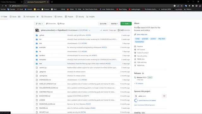
Task: Open the sandbox folder
Action: [x=42, y=55]
